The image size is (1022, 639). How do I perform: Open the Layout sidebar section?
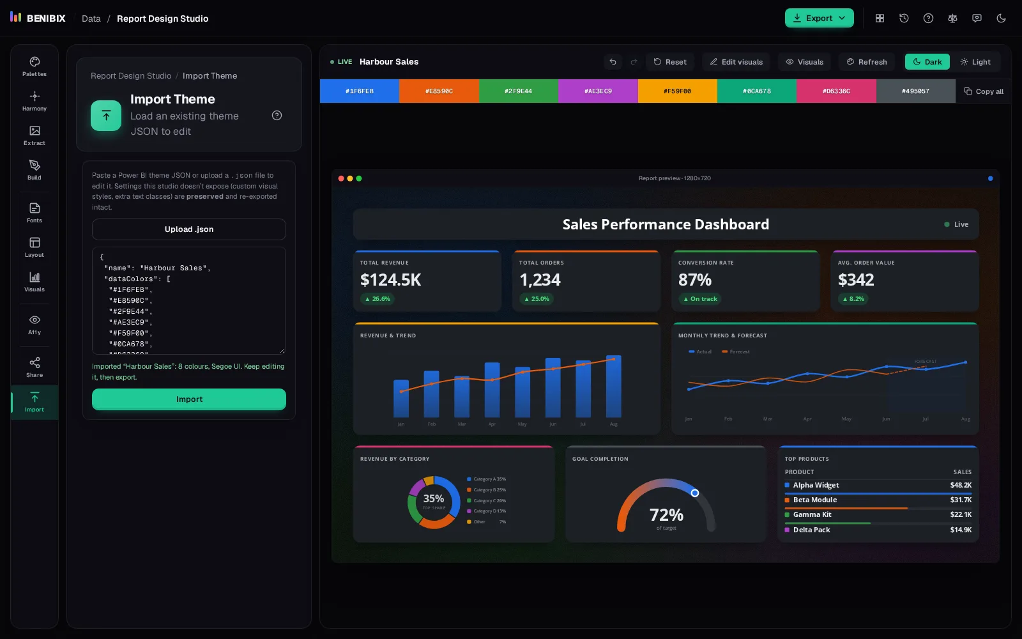[x=34, y=247]
